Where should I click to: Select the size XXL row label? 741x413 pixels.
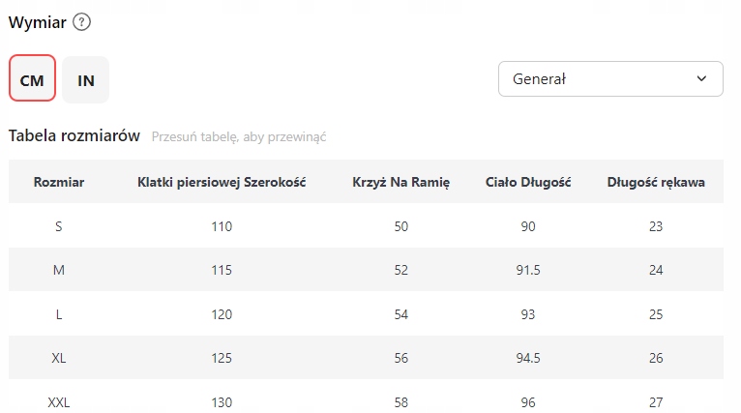tap(58, 401)
